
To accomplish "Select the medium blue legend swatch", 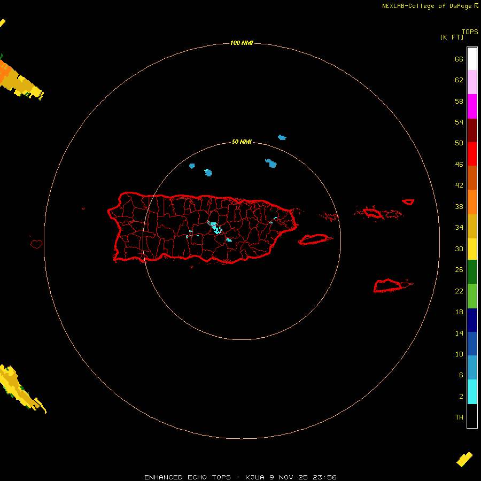I will coord(472,344).
